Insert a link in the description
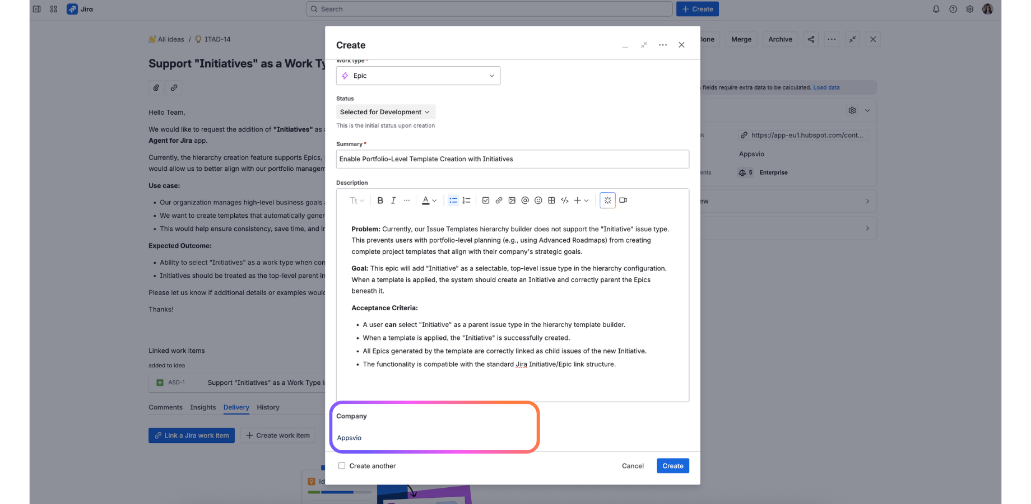This screenshot has width=1031, height=504. pos(499,200)
